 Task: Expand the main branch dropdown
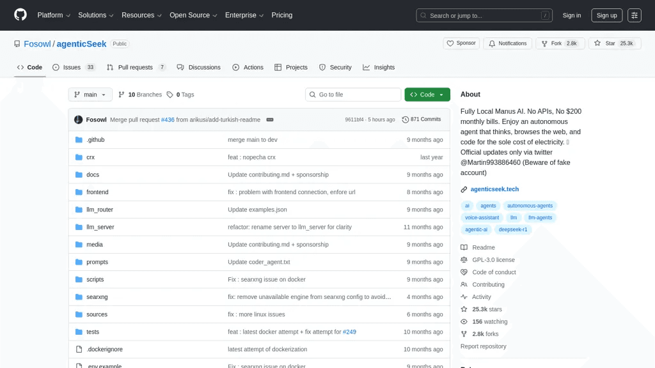pos(90,95)
